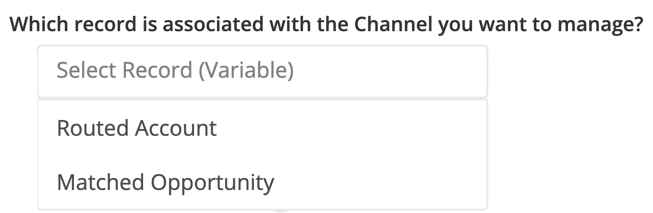Viewport: 653px width, 213px height.
Task: Select the Routed Account option
Action: coord(137,129)
